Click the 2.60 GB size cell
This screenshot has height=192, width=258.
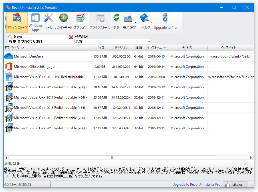click(x=100, y=67)
